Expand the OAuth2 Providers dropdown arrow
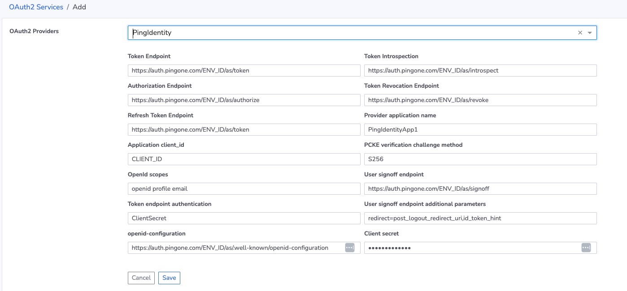The width and height of the screenshot is (627, 291). 590,33
